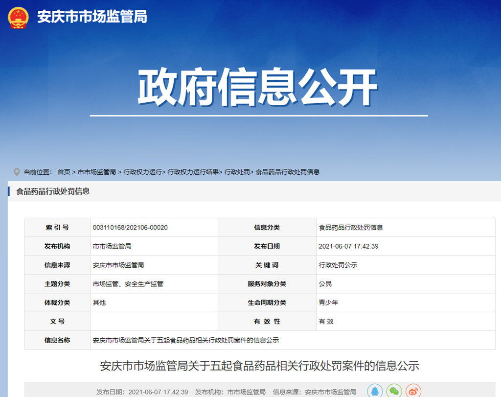Click 信息分类 label cell
This screenshot has width=501, height=397.
coord(267,228)
